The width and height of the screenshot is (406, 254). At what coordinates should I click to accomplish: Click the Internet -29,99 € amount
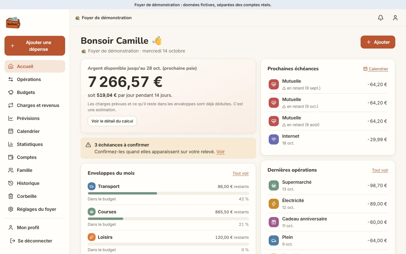pos(377,139)
